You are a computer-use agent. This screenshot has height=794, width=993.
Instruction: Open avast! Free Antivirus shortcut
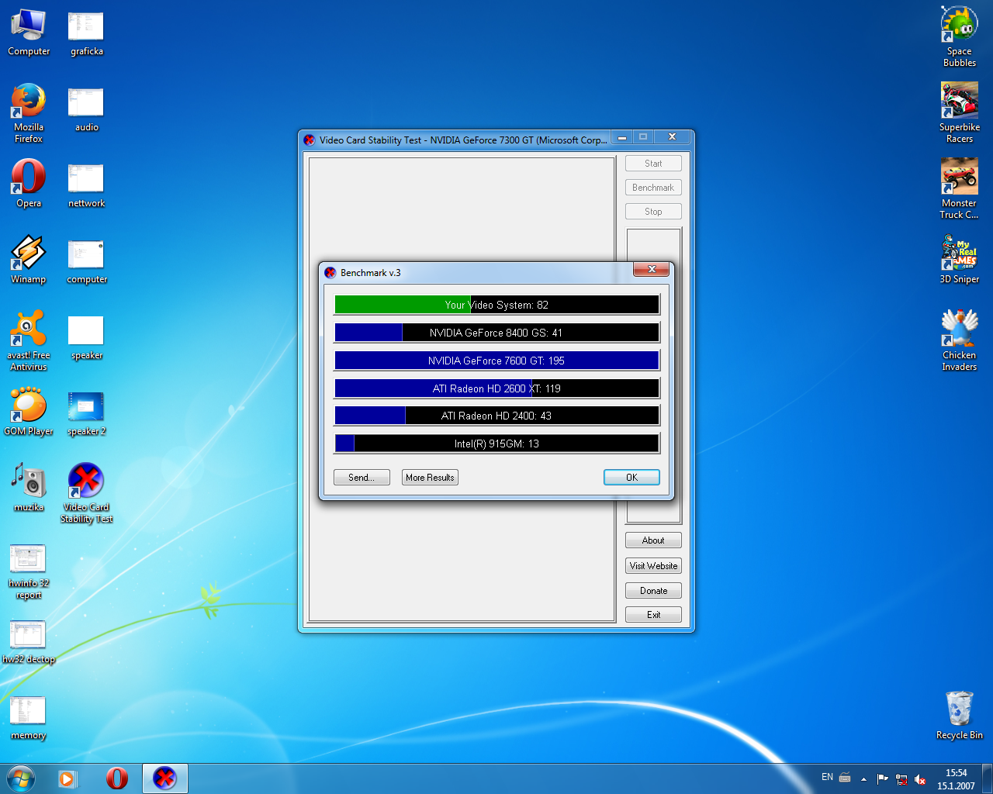tap(29, 340)
